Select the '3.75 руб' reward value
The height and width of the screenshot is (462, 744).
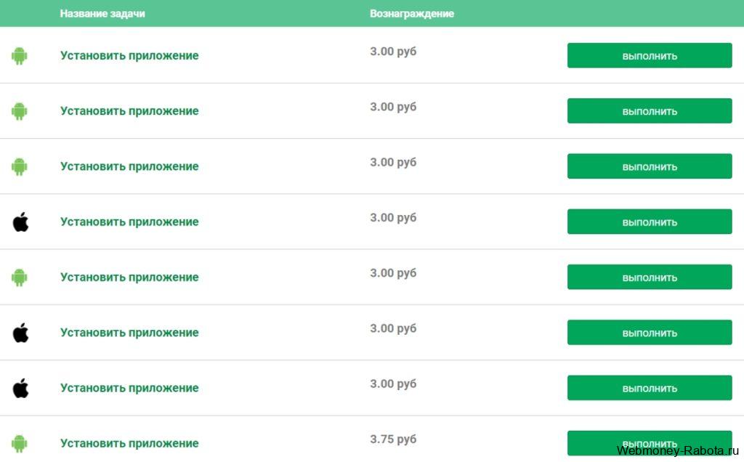click(x=393, y=439)
